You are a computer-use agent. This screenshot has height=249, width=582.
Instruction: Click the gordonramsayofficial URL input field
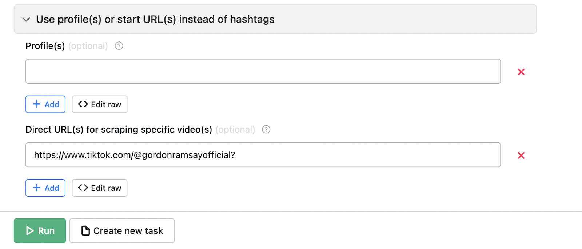(x=263, y=155)
